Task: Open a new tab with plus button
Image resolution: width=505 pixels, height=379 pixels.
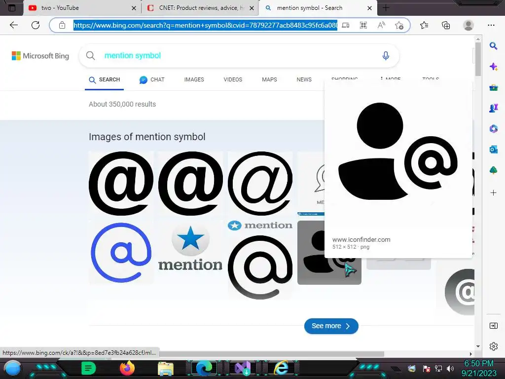Action: pyautogui.click(x=386, y=8)
